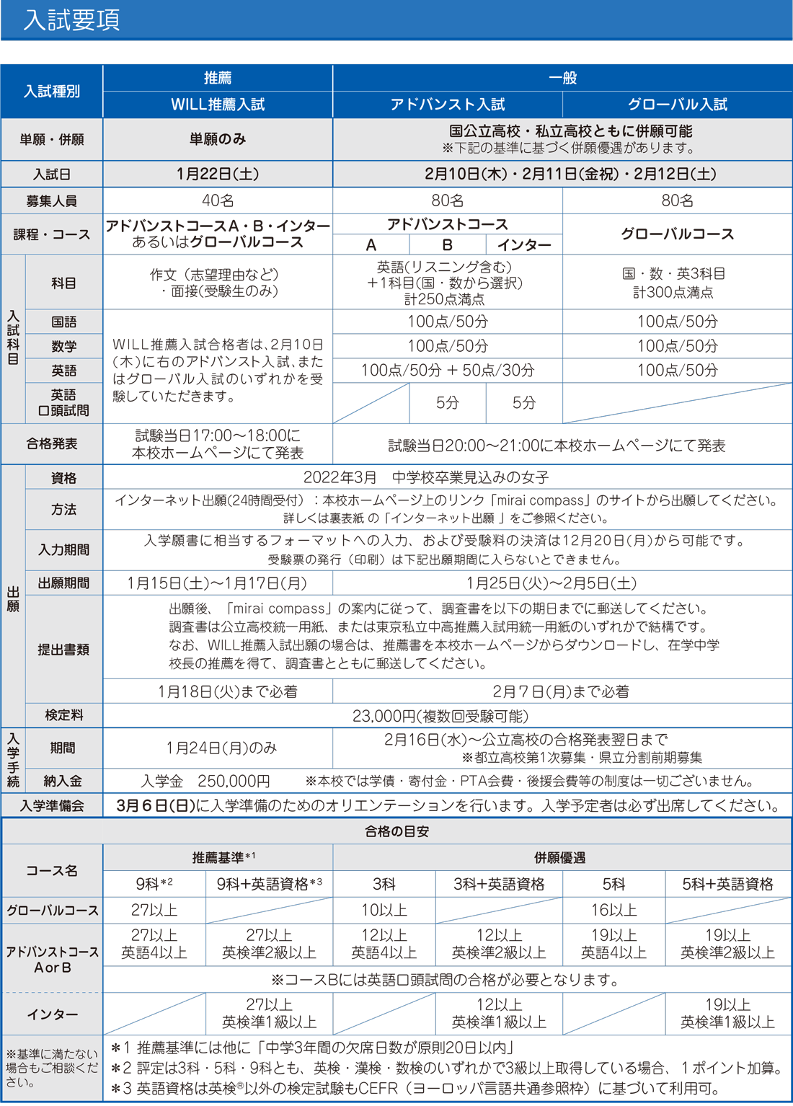Viewport: 793px width, 1106px height.
Task: Click 1月15日(土)〜1月17日(月) application period
Action: point(218,583)
